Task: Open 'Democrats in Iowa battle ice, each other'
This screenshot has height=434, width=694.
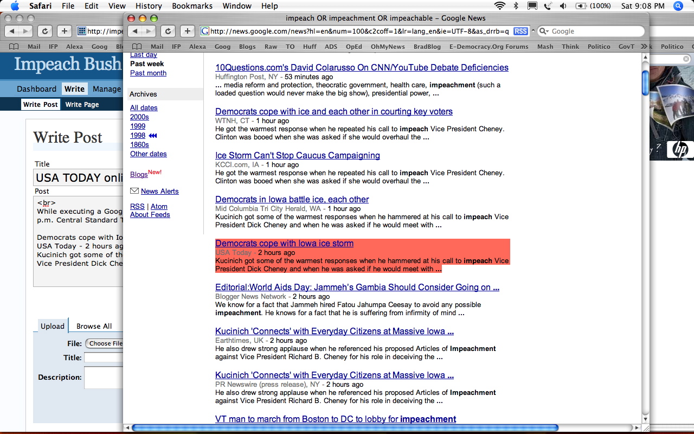Action: [292, 199]
